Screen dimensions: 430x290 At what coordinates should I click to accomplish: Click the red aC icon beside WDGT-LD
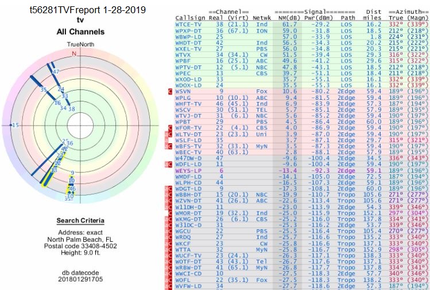169,188
